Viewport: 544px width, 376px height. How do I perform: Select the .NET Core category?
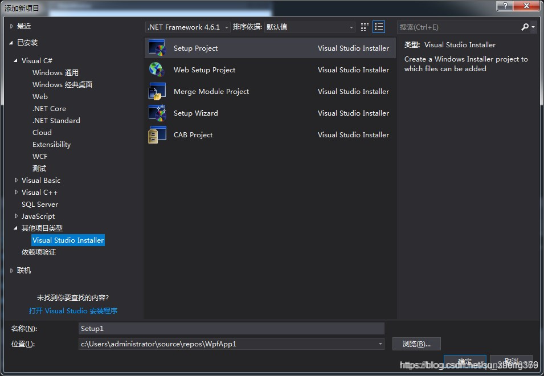click(49, 109)
